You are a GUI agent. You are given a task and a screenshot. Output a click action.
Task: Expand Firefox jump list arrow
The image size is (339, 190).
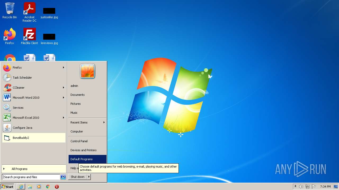click(64, 68)
